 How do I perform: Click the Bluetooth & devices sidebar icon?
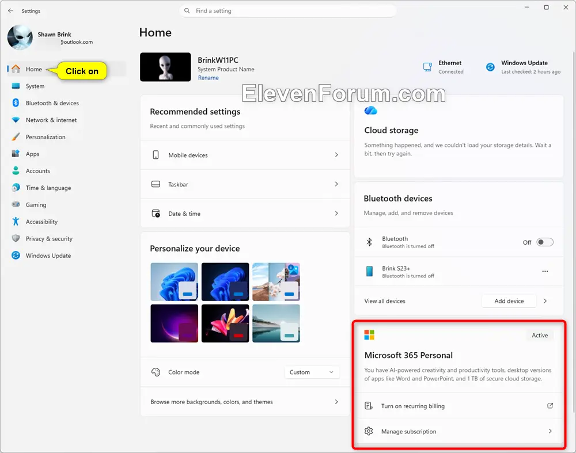(16, 103)
